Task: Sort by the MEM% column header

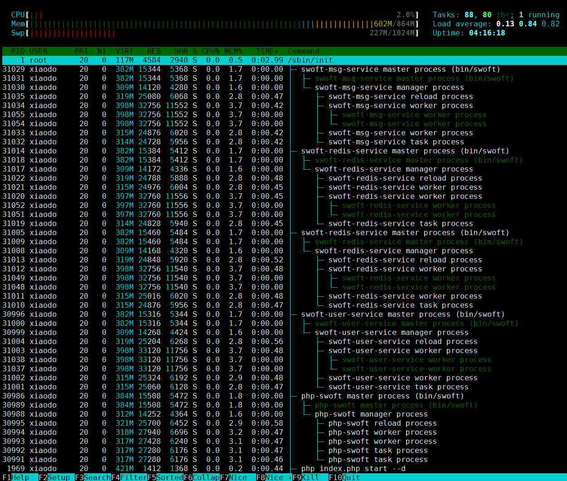Action: tap(233, 51)
